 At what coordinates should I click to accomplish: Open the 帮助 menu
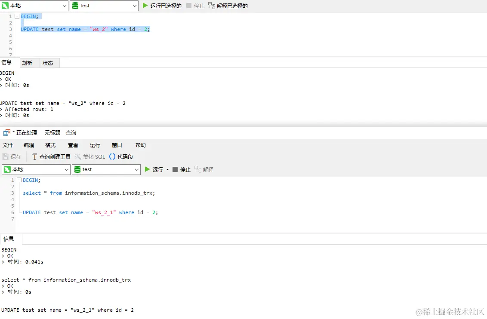coord(141,145)
